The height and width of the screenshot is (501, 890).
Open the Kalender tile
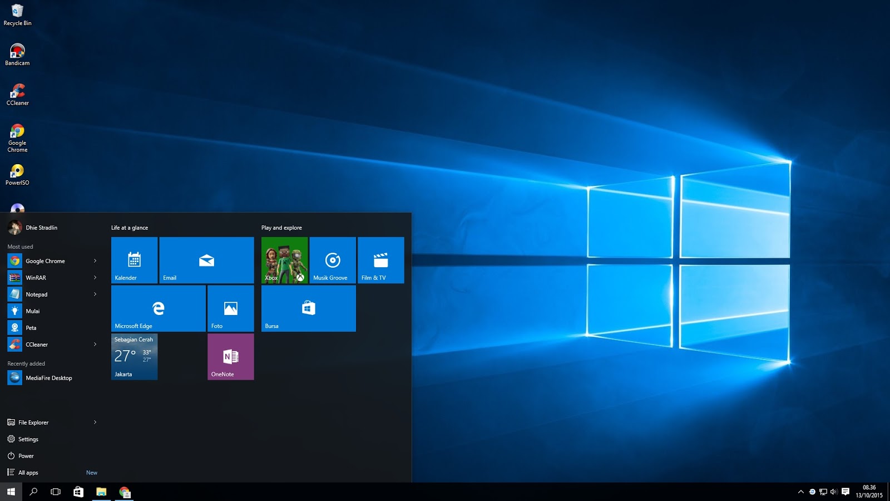(134, 260)
